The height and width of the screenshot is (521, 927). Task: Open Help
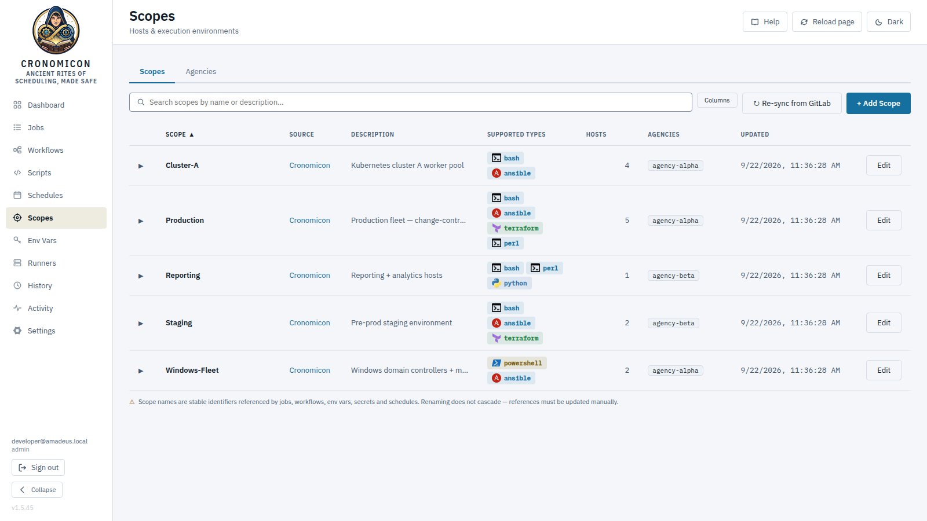(x=765, y=21)
